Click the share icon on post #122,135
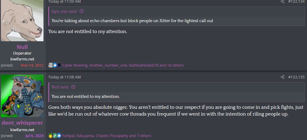Screen dimensions: 307x140 point(282,77)
